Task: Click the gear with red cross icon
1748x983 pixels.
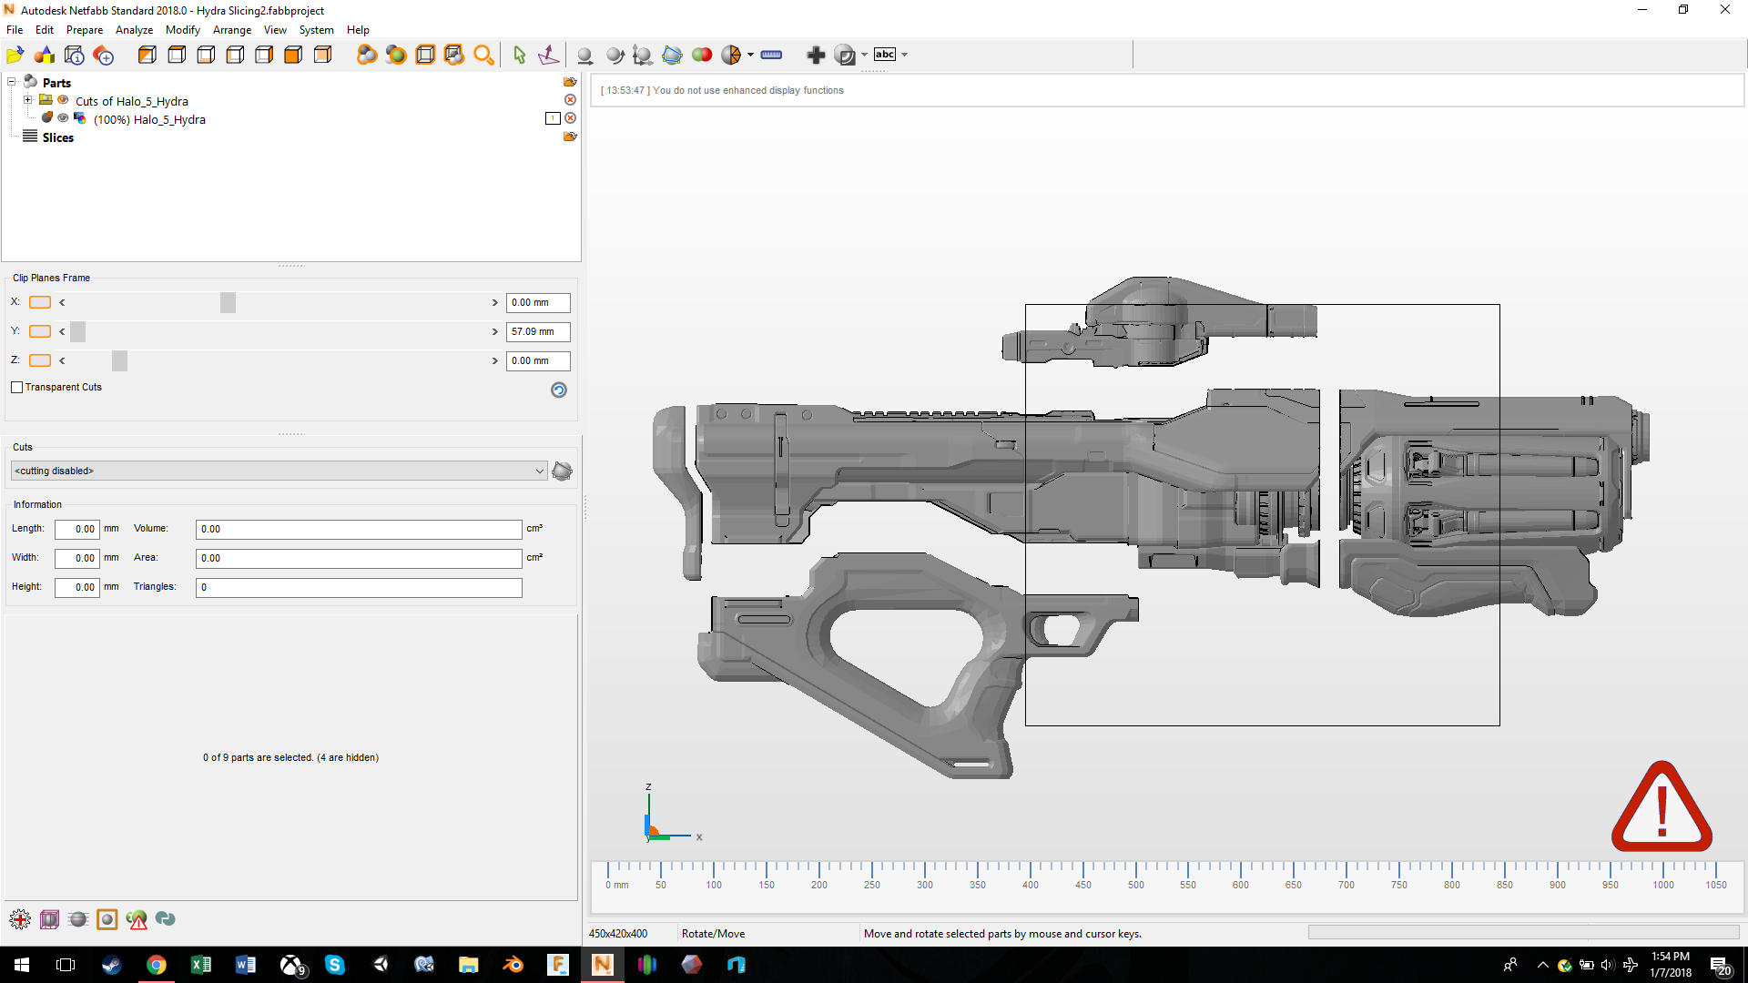Action: (x=20, y=919)
